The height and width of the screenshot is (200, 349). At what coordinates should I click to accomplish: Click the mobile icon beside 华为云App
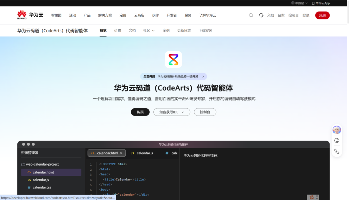(x=313, y=3)
